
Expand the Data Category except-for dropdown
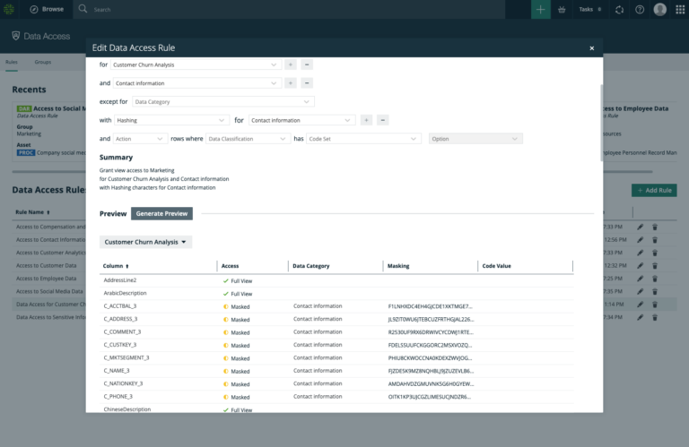(222, 102)
